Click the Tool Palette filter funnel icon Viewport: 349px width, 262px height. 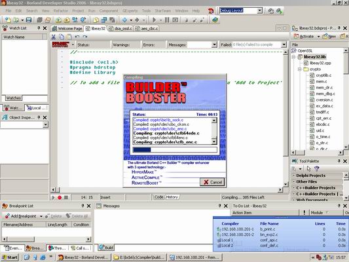(316, 168)
